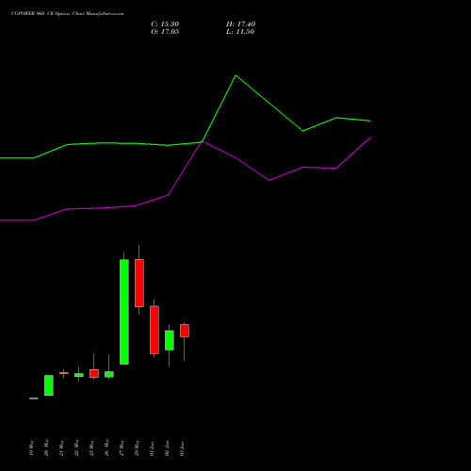The image size is (471, 471).
Task: Click the green candle above 26 May
Action: point(109,374)
